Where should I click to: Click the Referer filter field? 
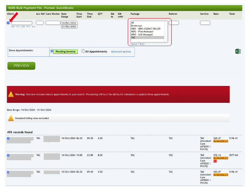pos(174,23)
